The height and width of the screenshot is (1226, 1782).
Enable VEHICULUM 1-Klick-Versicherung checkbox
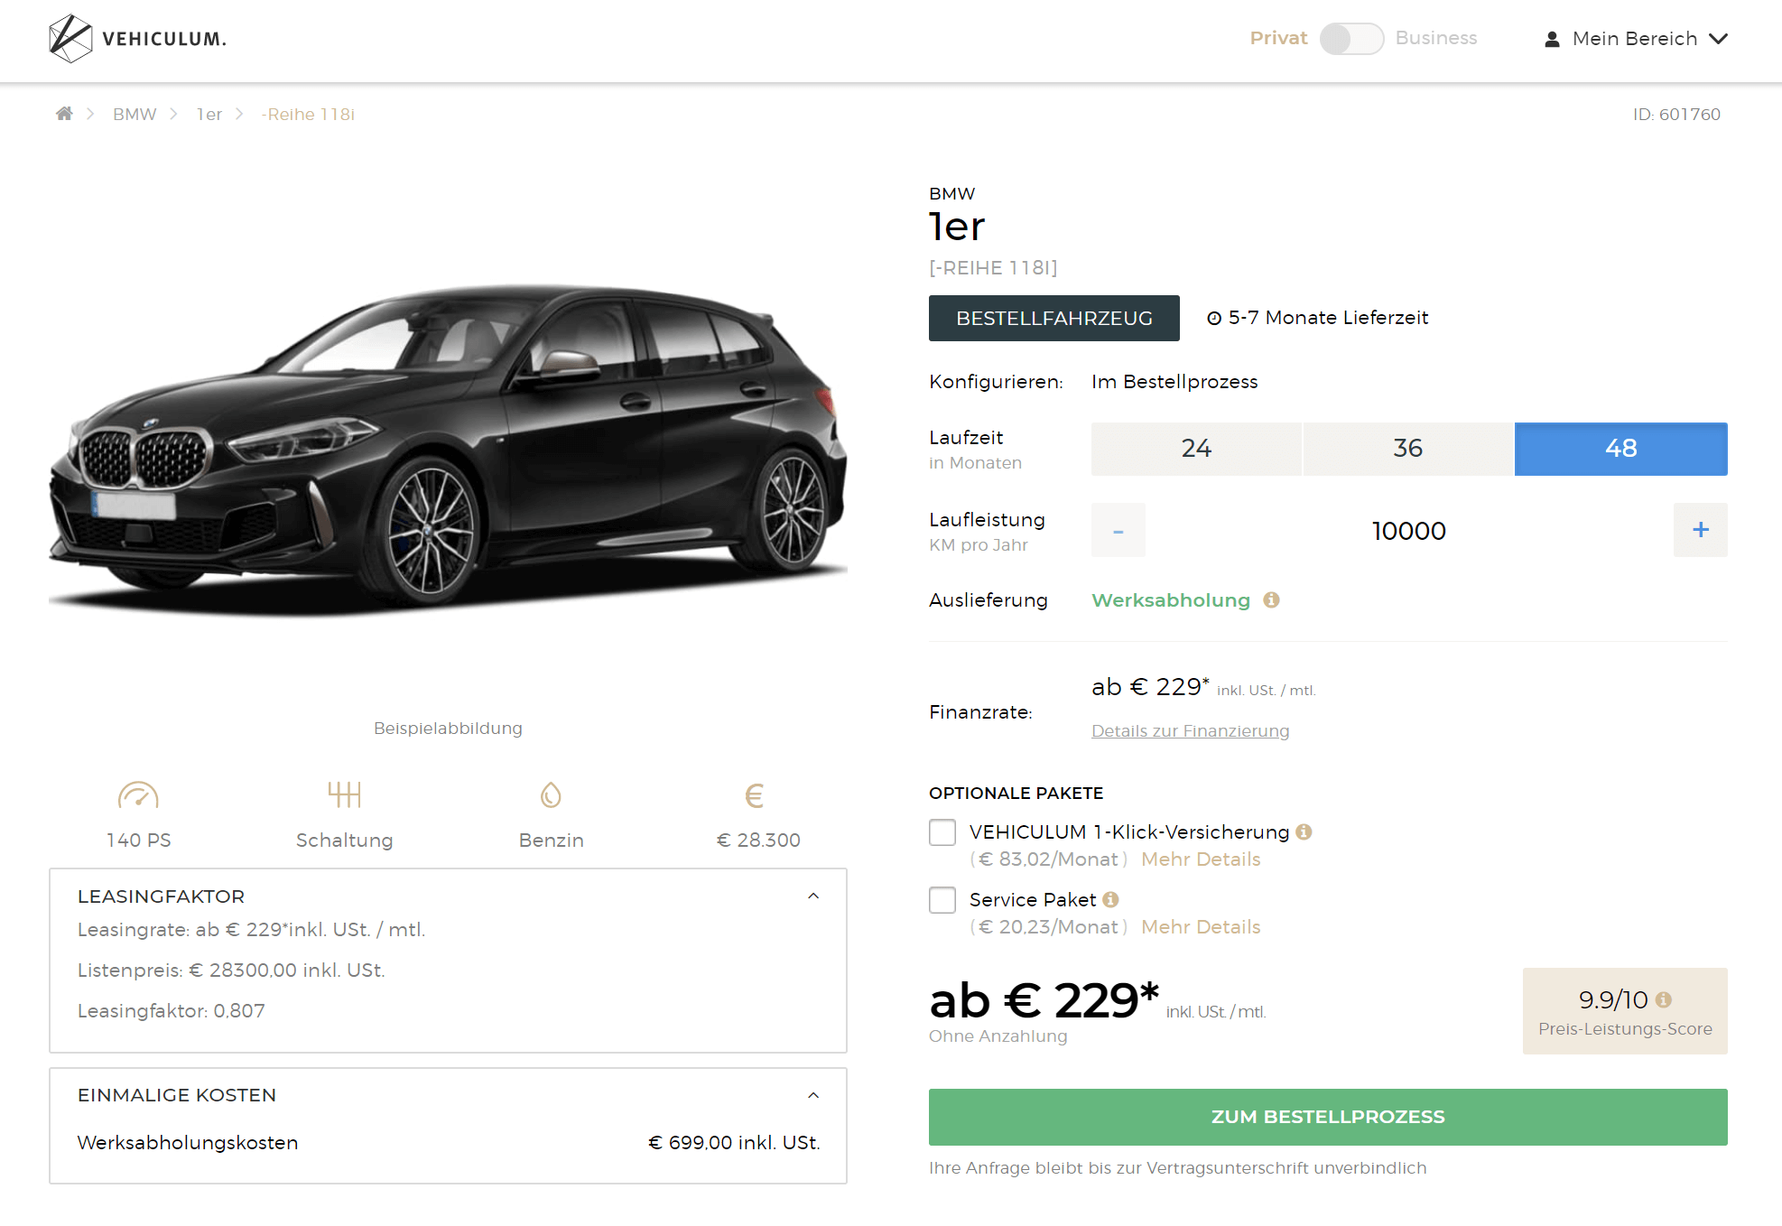point(942,832)
